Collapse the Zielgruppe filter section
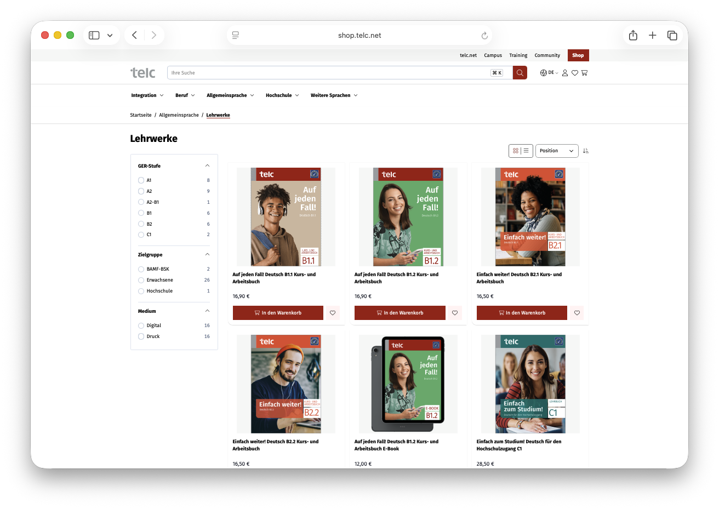Screen dimensions: 719x509 pyautogui.click(x=207, y=255)
